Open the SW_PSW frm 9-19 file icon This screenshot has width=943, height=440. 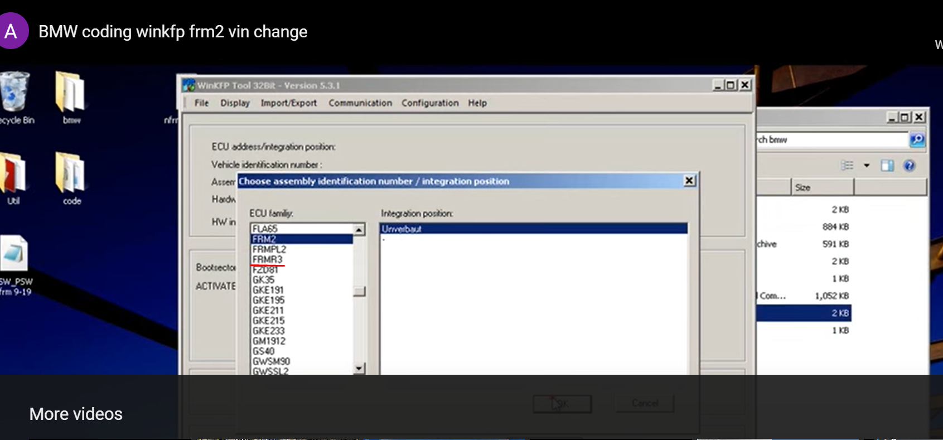(15, 265)
